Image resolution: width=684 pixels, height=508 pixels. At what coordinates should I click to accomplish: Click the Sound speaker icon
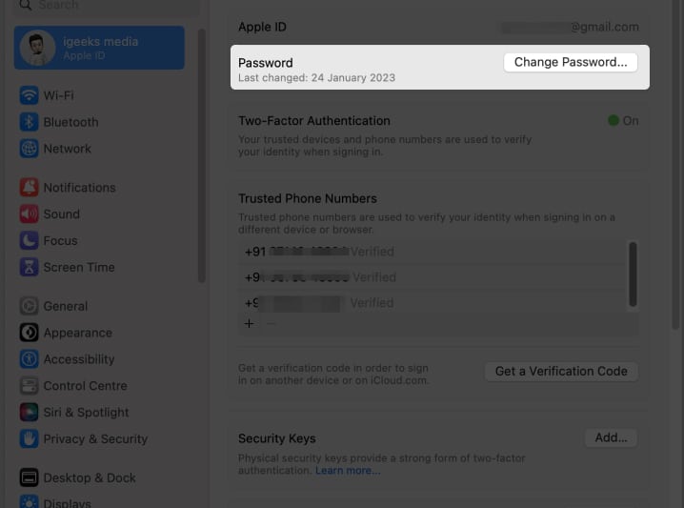click(x=29, y=214)
